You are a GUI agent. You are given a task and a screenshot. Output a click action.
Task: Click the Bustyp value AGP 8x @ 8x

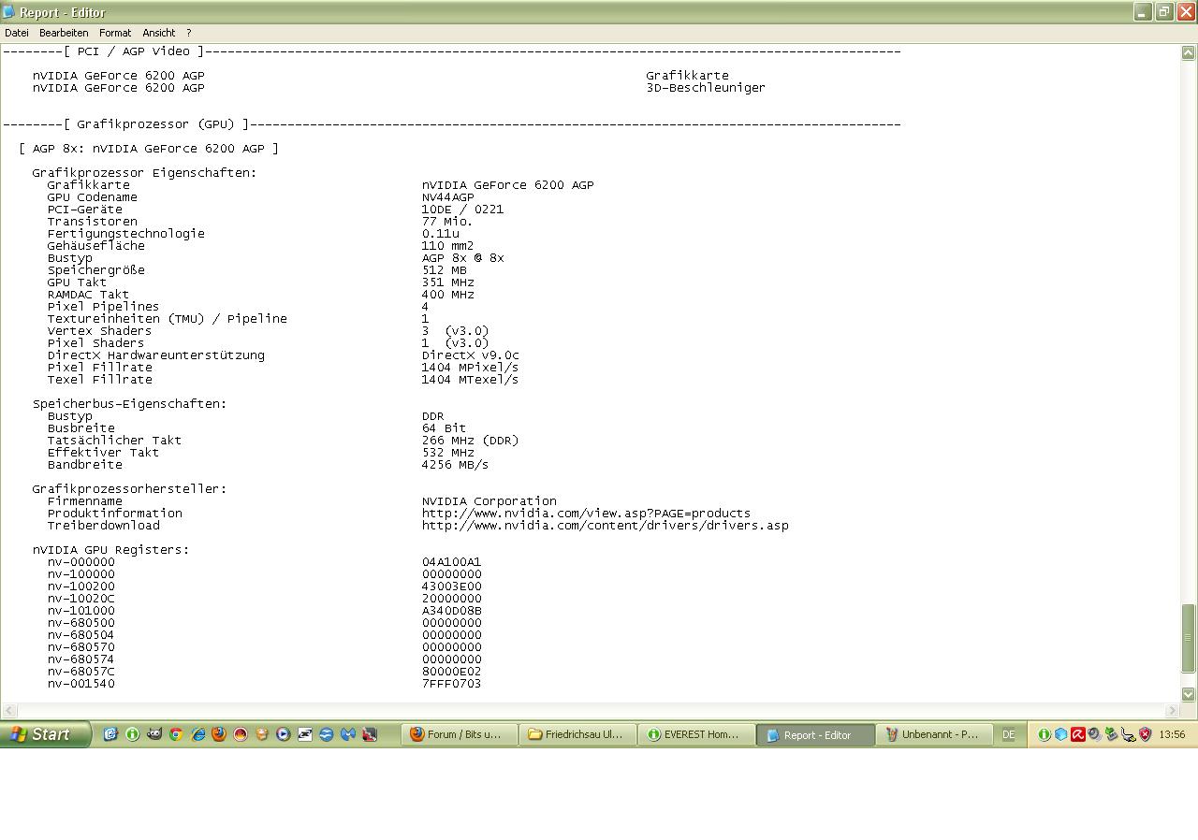point(462,258)
